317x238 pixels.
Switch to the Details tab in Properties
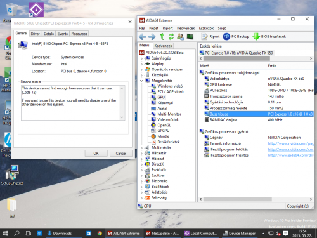tap(49, 34)
